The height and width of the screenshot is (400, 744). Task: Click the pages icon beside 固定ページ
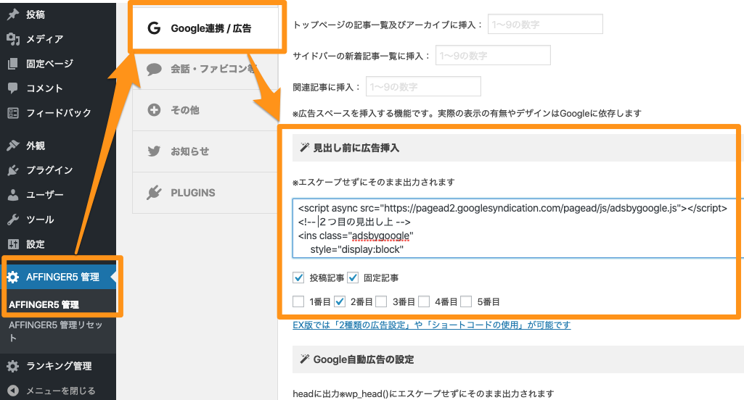pyautogui.click(x=13, y=64)
